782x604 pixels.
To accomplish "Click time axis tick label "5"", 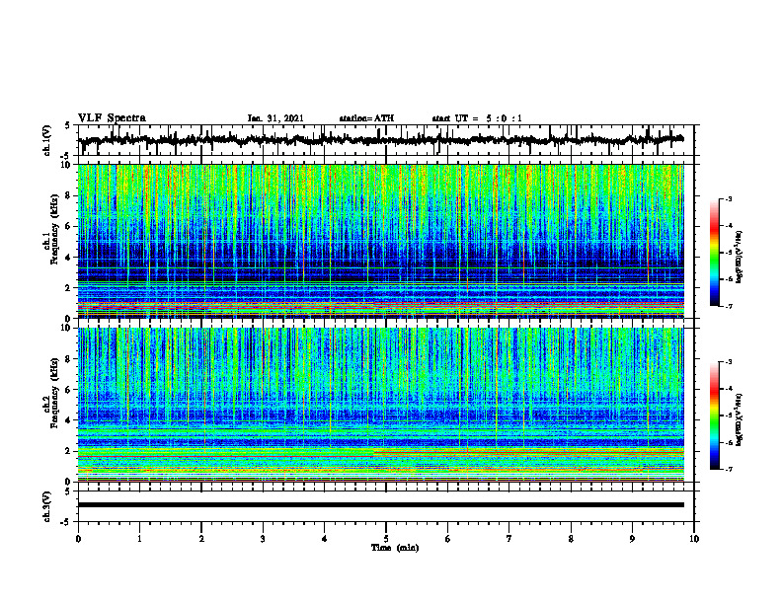I will 386,539.
